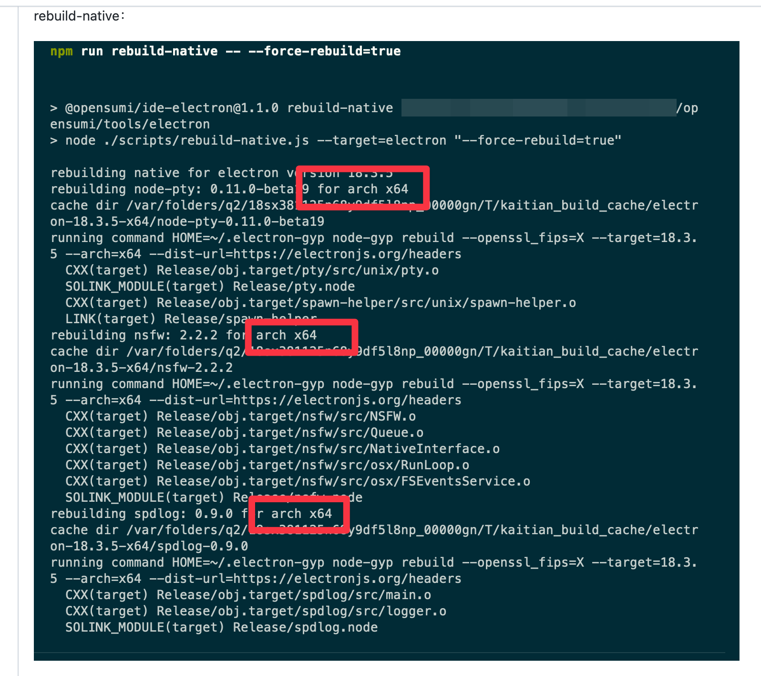The height and width of the screenshot is (676, 761).
Task: Click the "LINK(target) Release/spawn-helper" line
Action: tap(191, 319)
